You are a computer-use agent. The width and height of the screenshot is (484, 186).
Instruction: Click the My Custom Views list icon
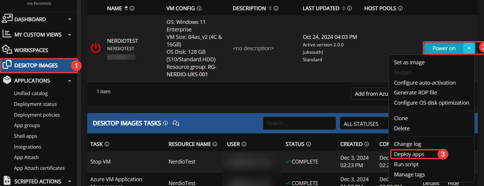(x=7, y=34)
